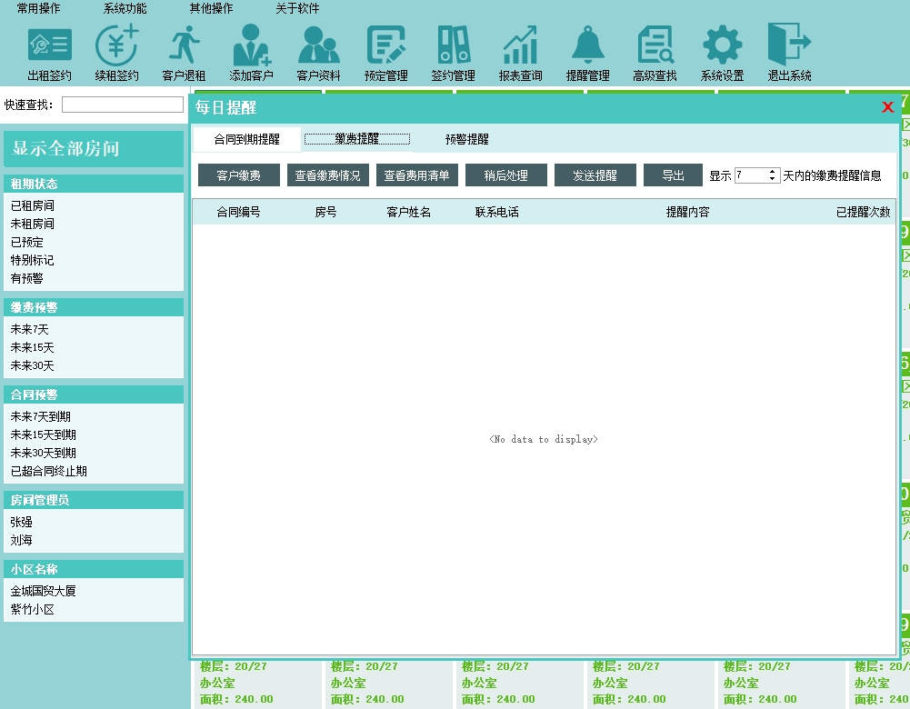Select 金城国贸大厦 in community list
The image size is (910, 709).
(x=44, y=591)
